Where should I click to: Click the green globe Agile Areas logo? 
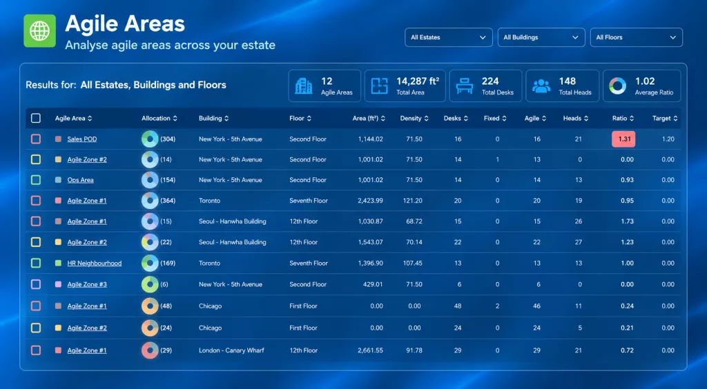pyautogui.click(x=39, y=30)
